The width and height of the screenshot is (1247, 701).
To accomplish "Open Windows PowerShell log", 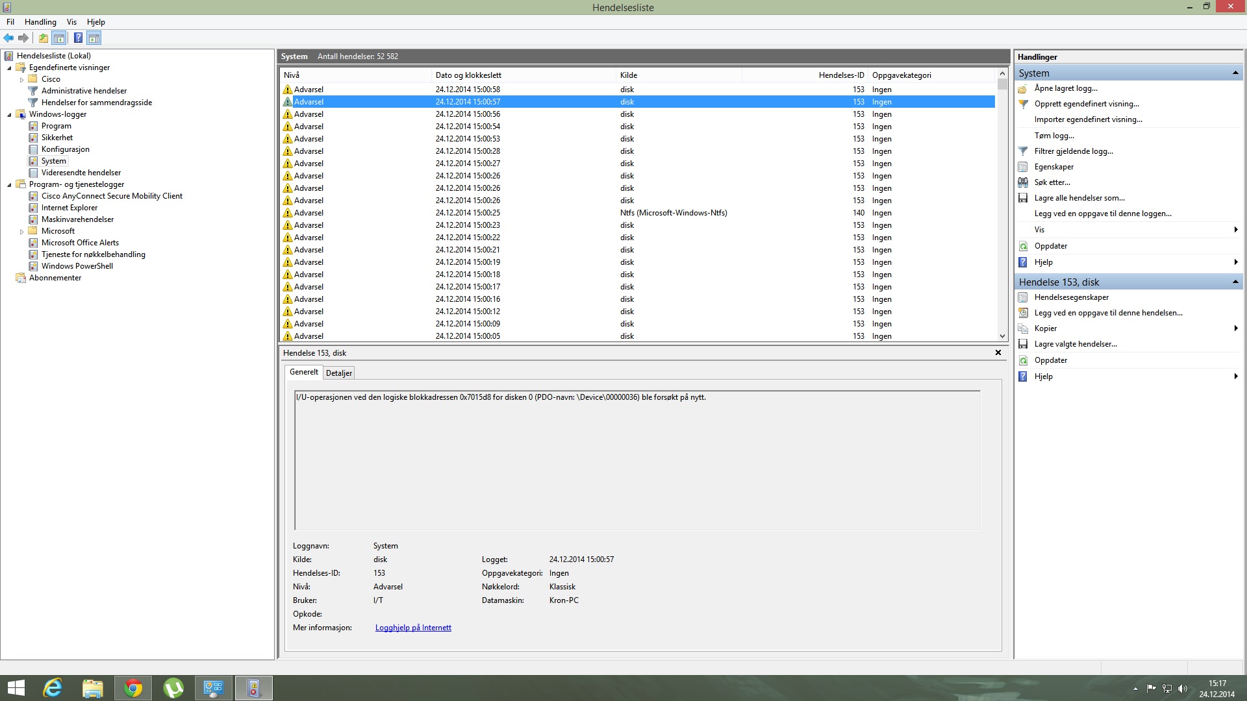I will (x=77, y=266).
